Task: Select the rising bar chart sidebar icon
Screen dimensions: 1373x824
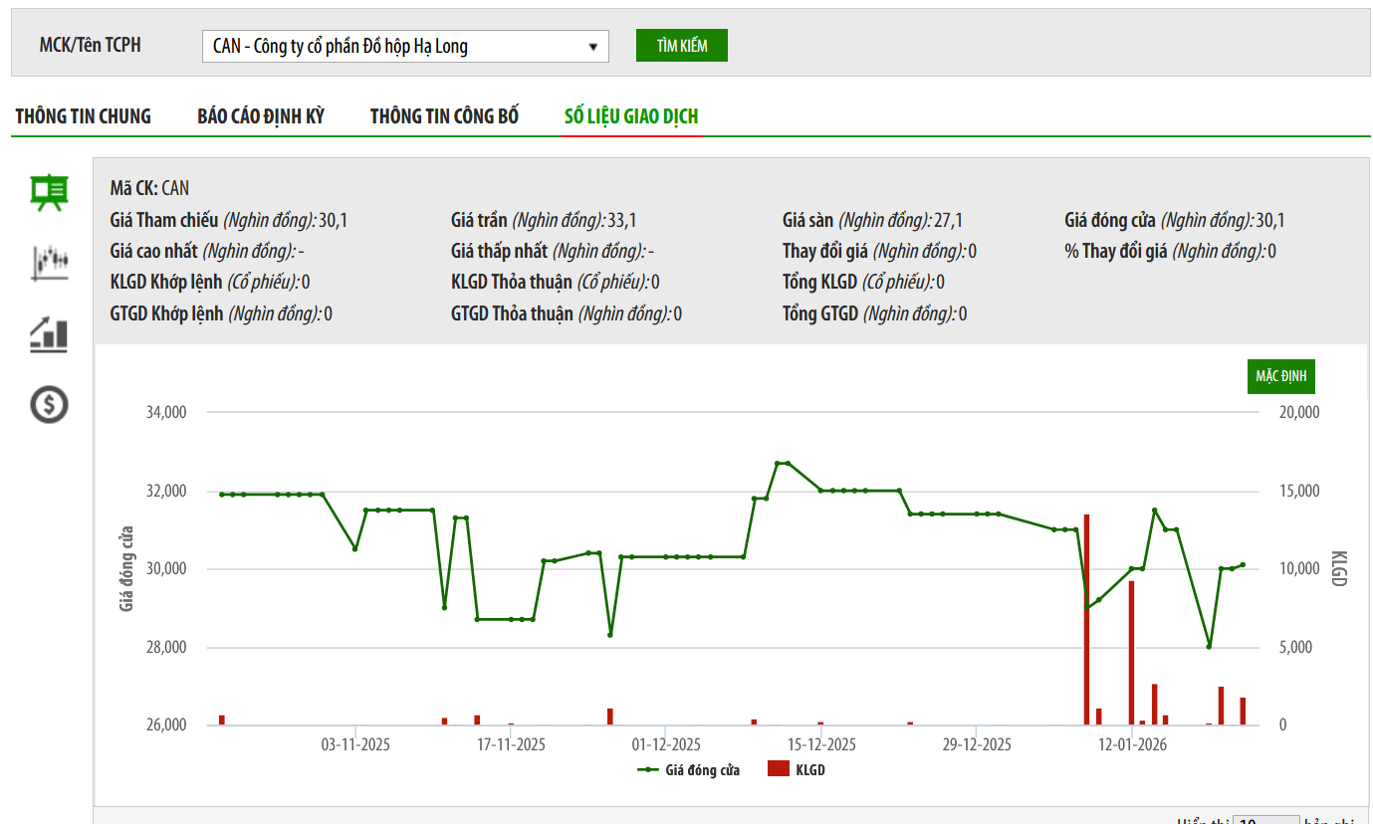Action: (49, 333)
